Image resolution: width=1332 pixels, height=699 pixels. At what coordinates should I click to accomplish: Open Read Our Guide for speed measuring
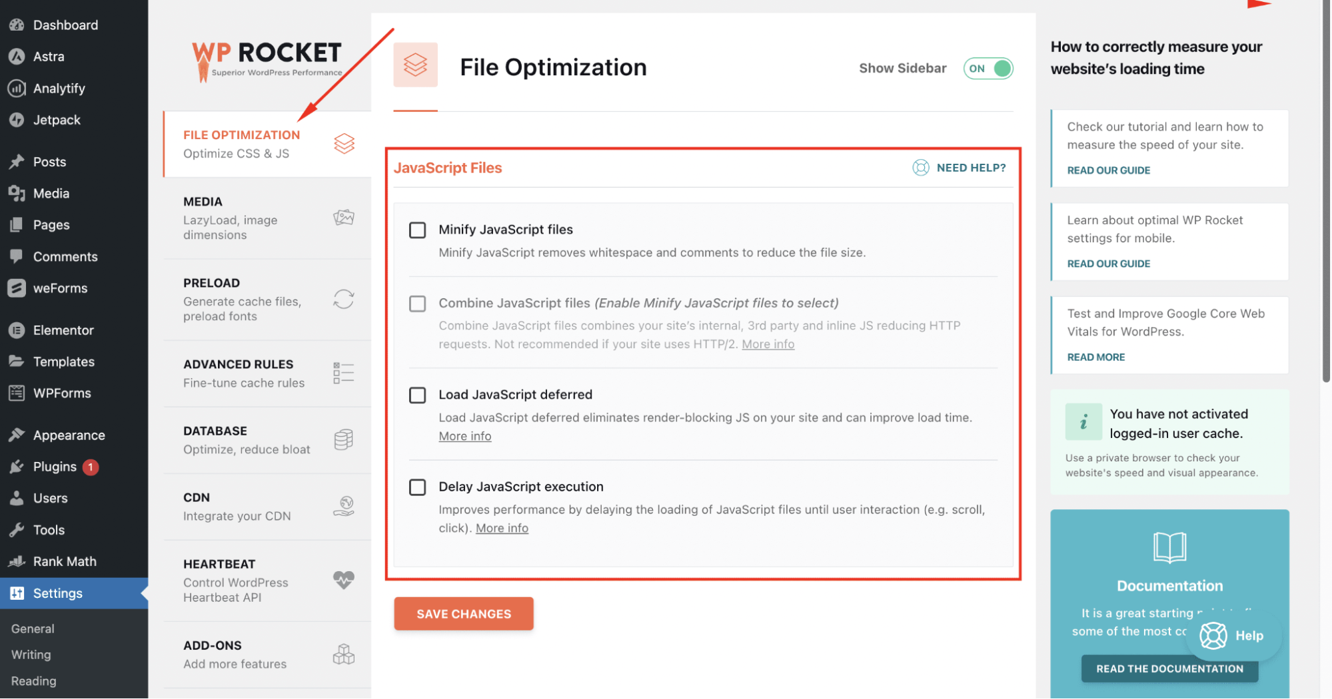tap(1108, 170)
